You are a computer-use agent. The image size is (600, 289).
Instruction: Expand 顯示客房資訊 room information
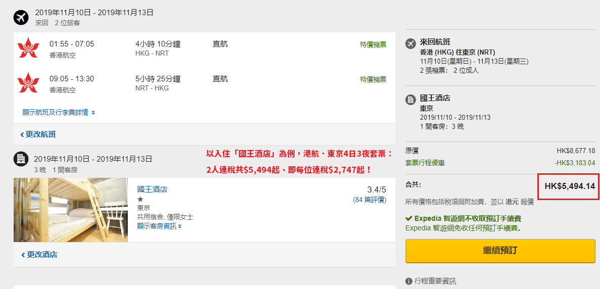click(x=159, y=226)
